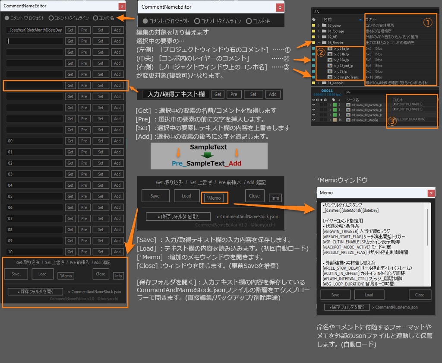The image size is (442, 363).
Task: Select コメント/プロジェクト radio in main editor window
Action: (x=7, y=18)
